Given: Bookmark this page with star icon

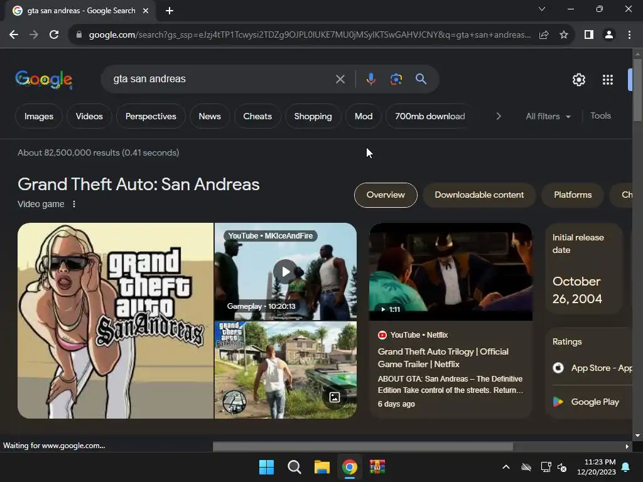Looking at the screenshot, I should coord(564,35).
